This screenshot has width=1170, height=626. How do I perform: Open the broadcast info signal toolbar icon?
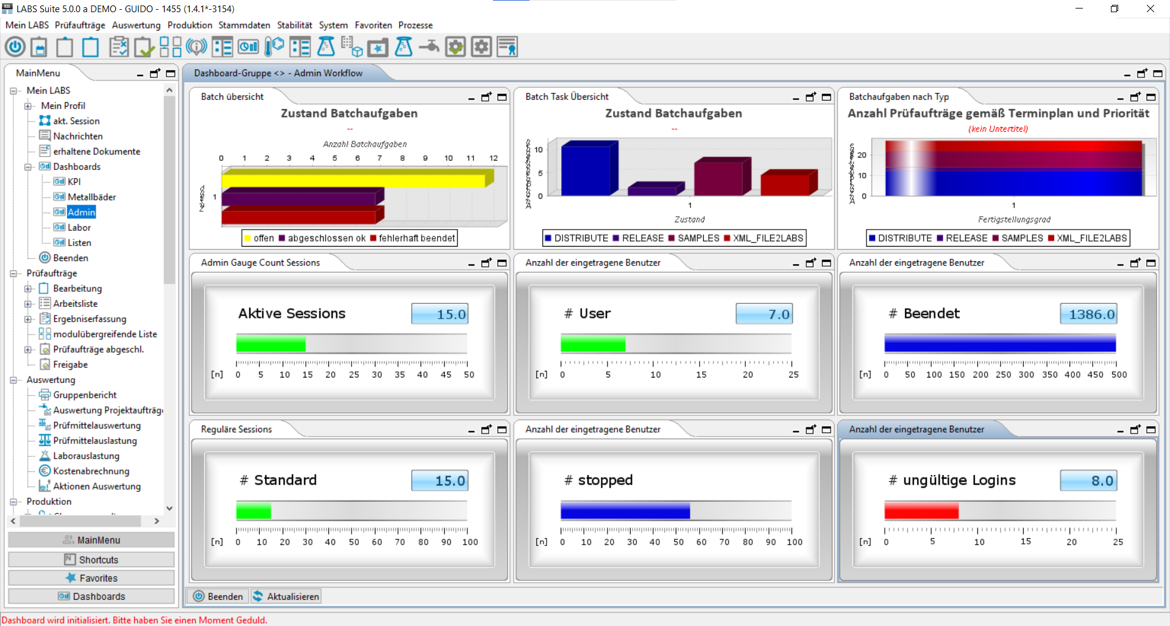(x=196, y=47)
